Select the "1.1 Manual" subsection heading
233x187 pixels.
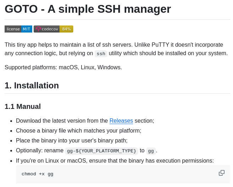click(23, 106)
